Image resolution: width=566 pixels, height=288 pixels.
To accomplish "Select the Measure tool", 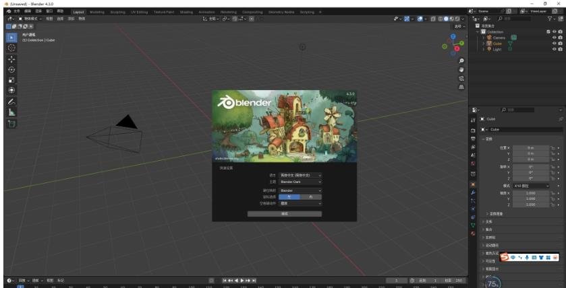I will [x=11, y=112].
